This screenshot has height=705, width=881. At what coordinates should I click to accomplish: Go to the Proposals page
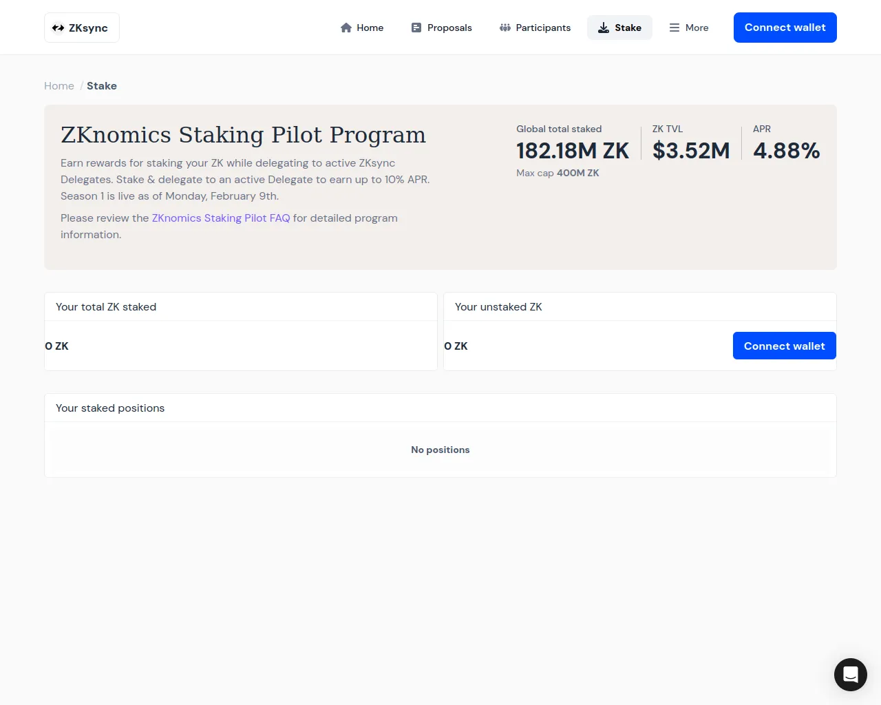pyautogui.click(x=441, y=28)
